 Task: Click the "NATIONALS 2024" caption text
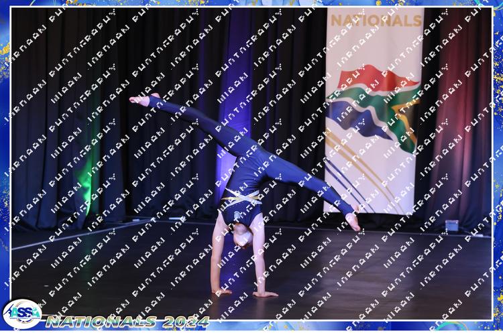pos(127,322)
